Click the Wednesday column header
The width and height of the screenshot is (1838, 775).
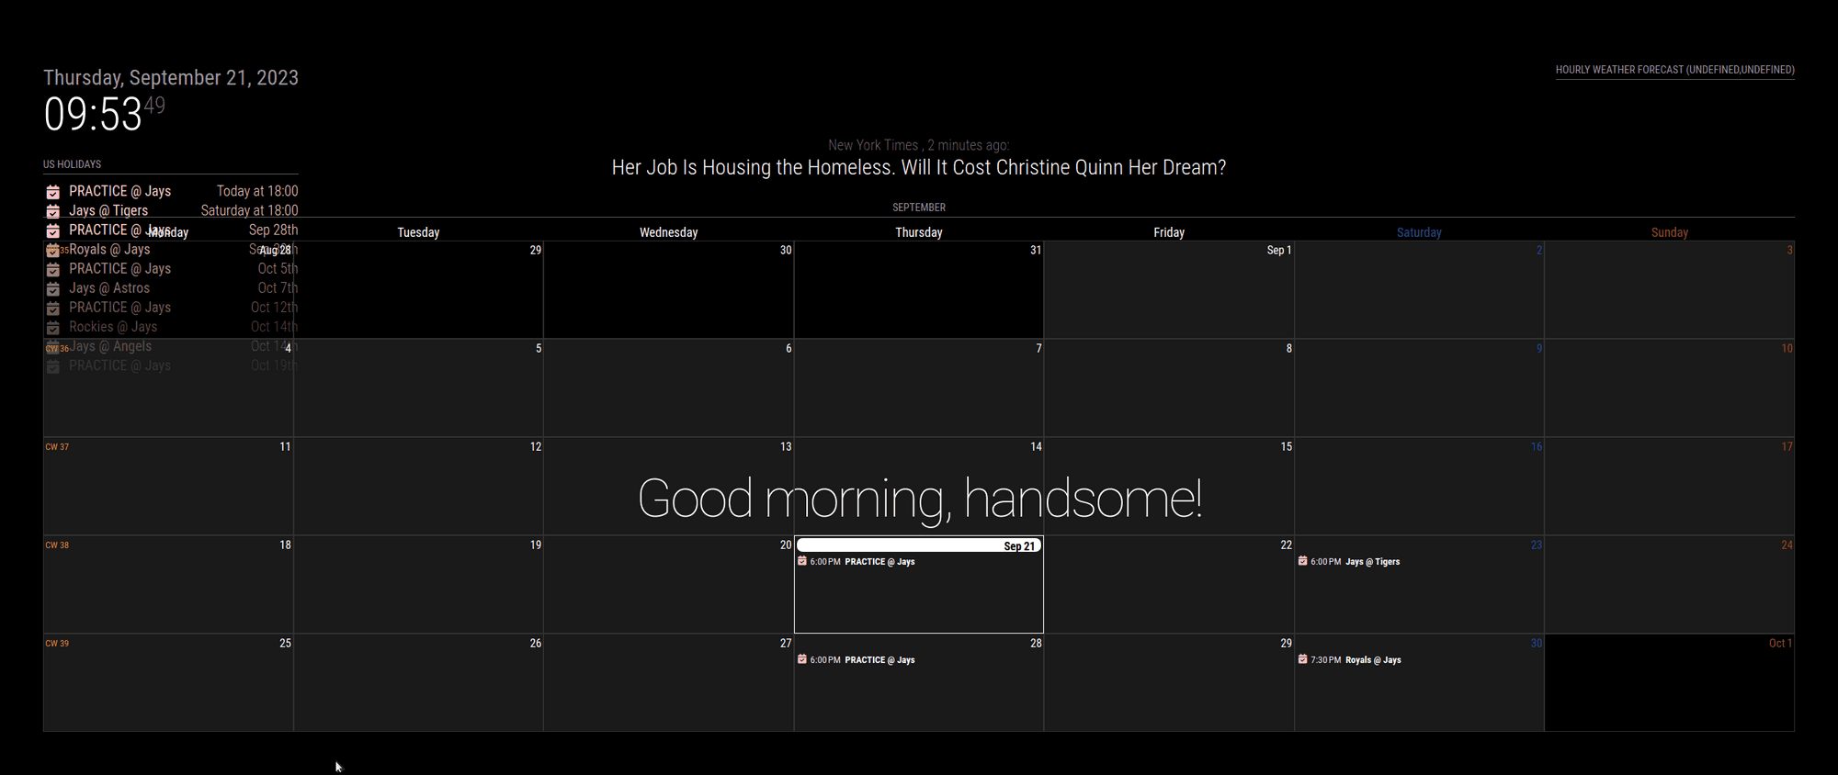point(668,232)
